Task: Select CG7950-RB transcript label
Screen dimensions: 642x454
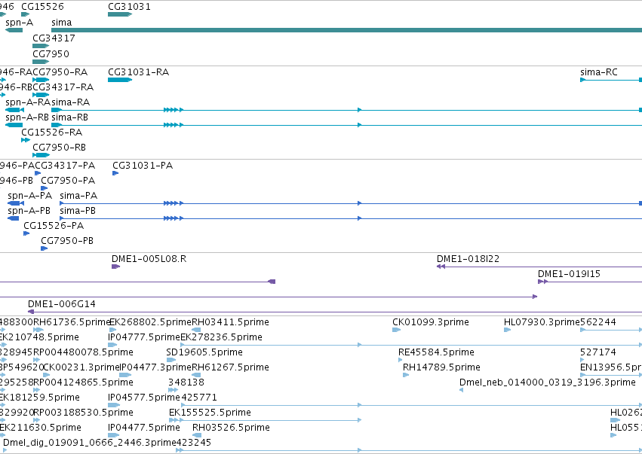Action: (60, 148)
